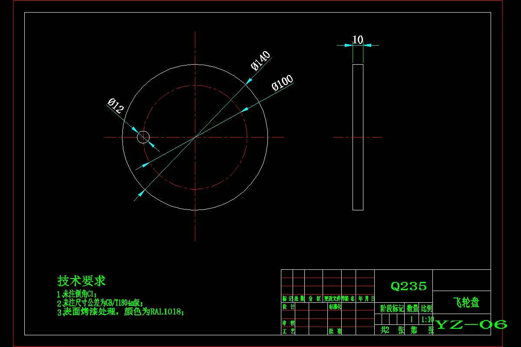The height and width of the screenshot is (347, 521).
Task: Select the 技术要求 heading text
Action: (82, 281)
